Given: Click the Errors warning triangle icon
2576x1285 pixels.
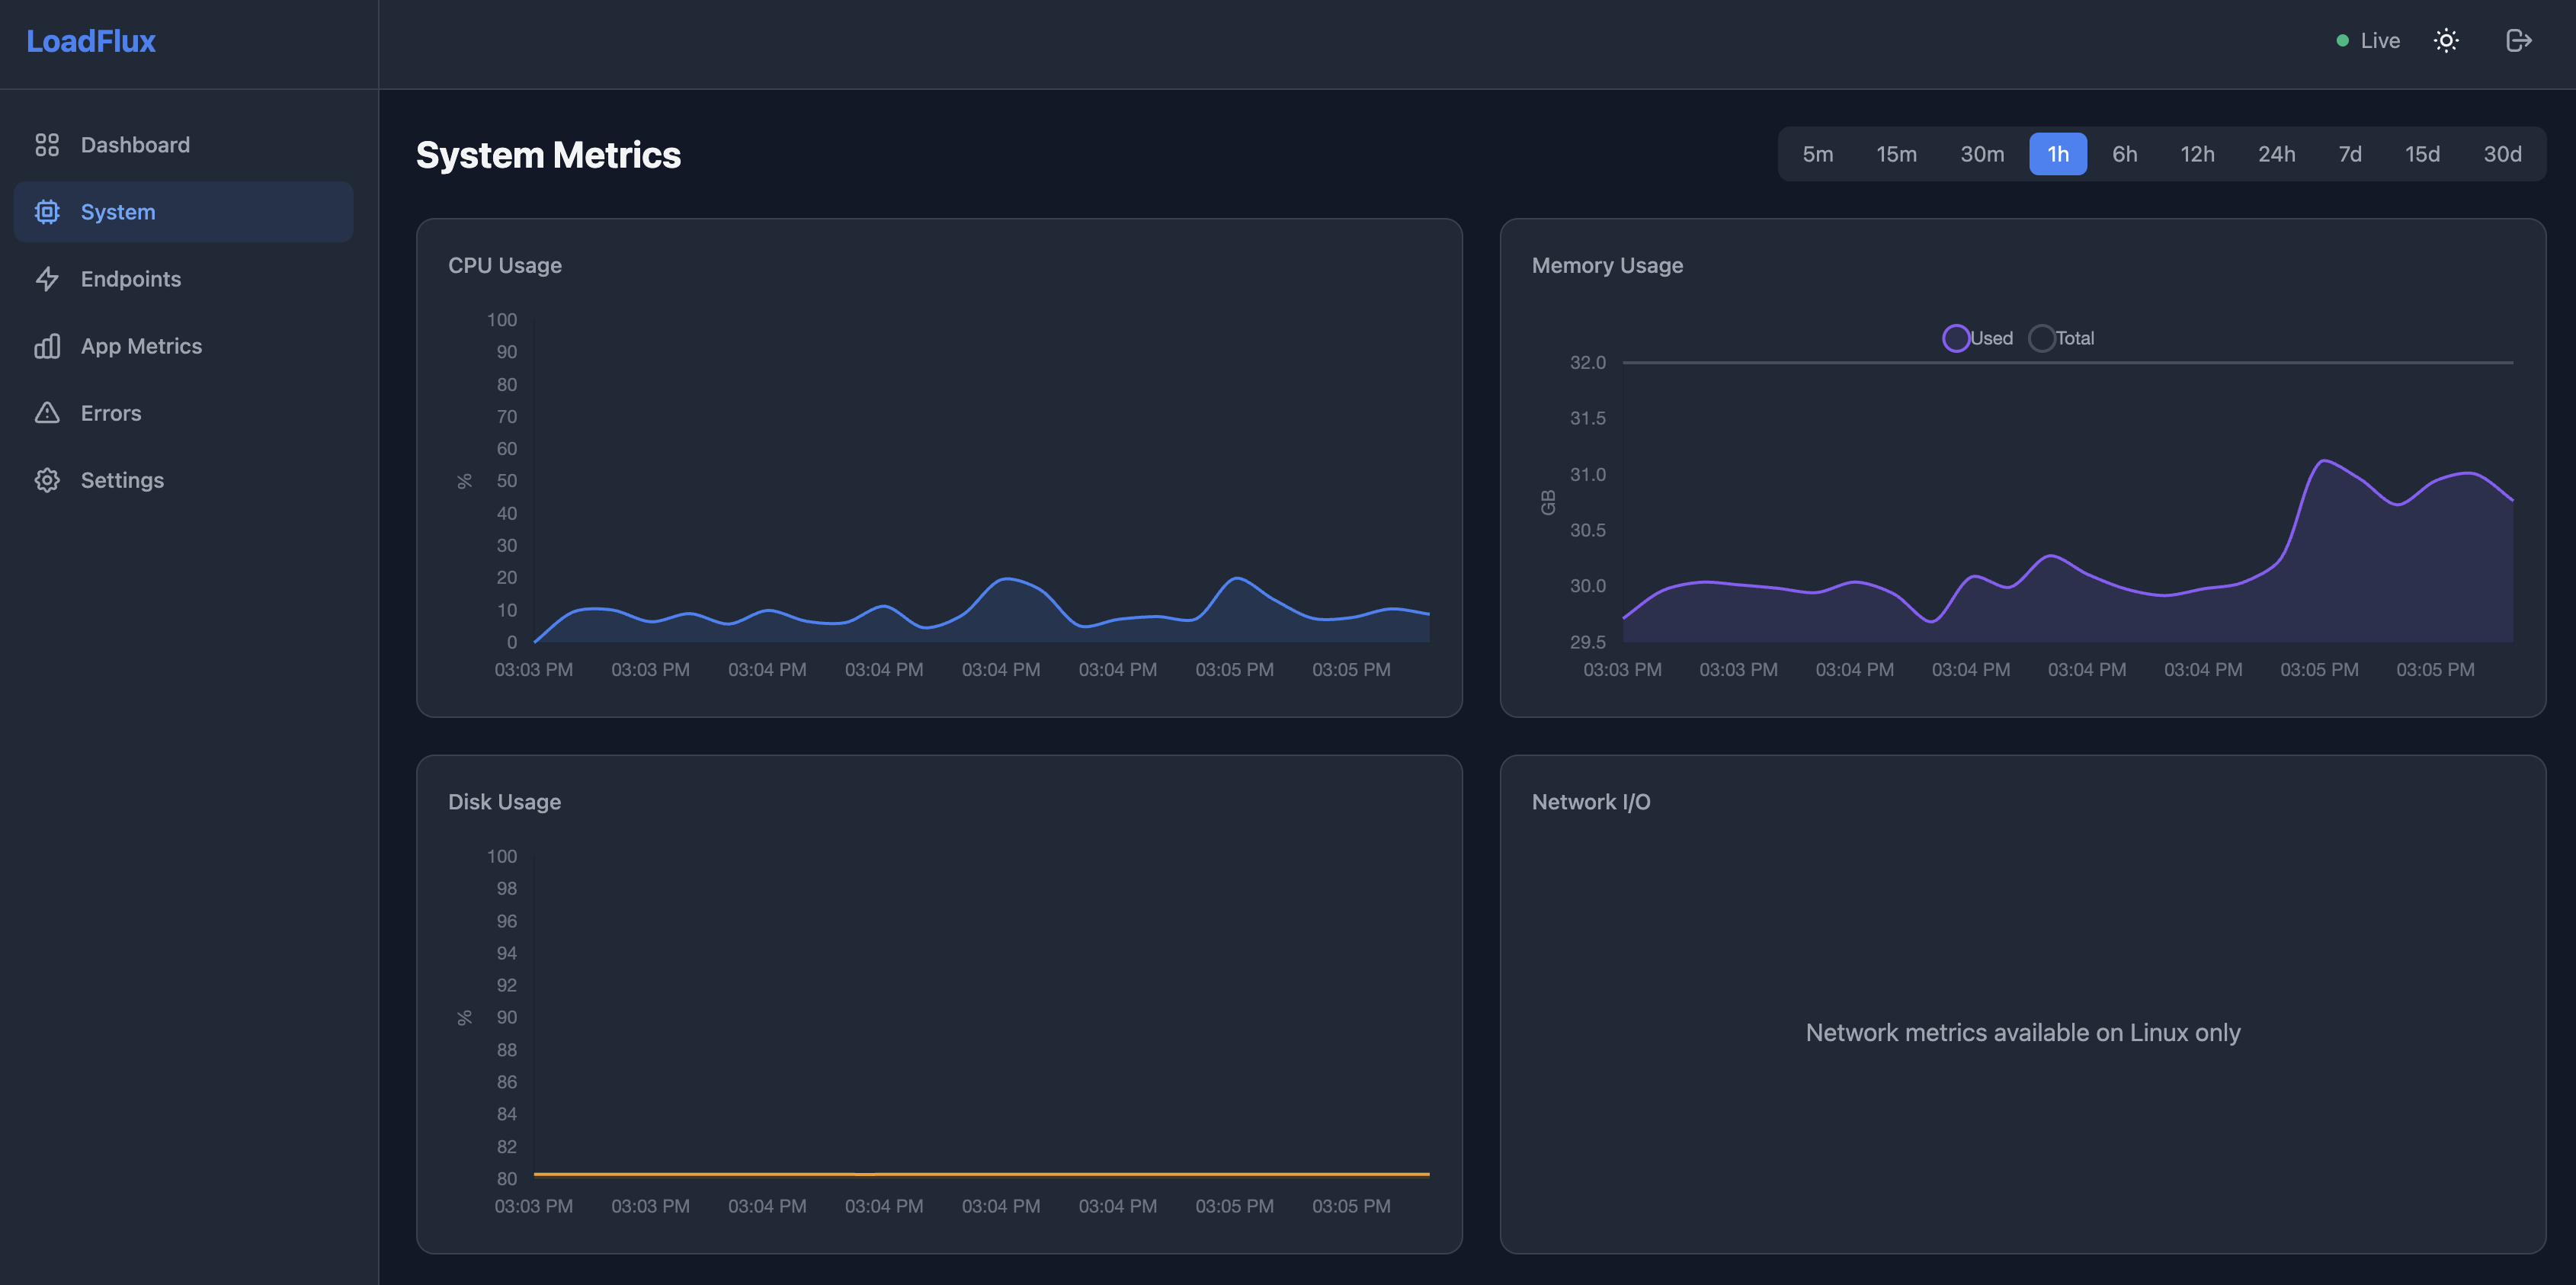Looking at the screenshot, I should coord(47,412).
